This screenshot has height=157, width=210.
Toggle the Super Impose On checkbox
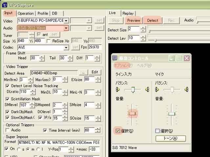pos(7,148)
